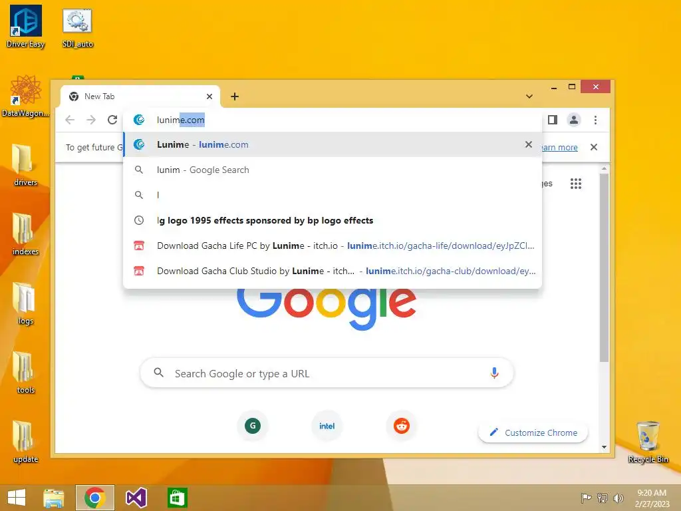Image resolution: width=681 pixels, height=511 pixels.
Task: Open the profile avatar button
Action: point(574,120)
